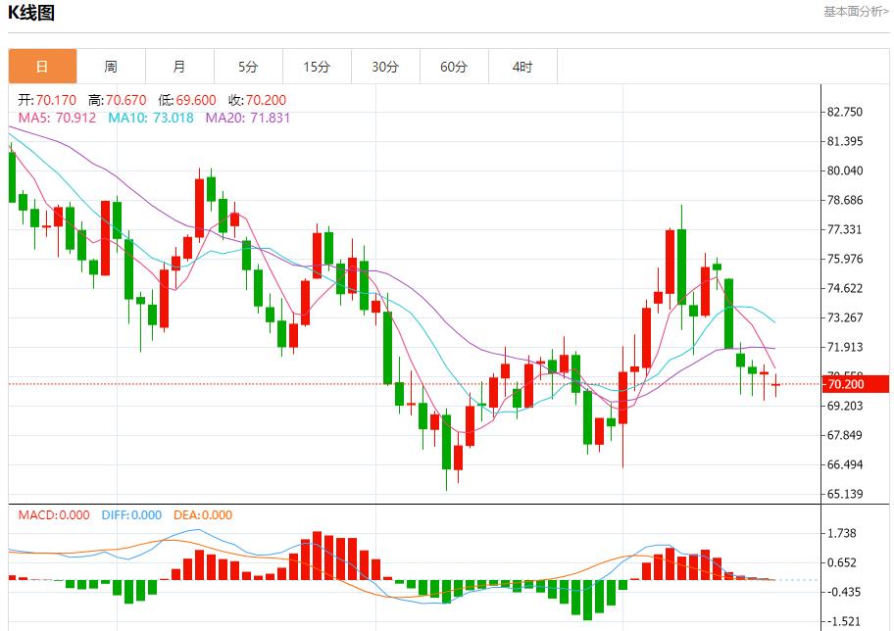Screen dimensions: 894x631
Task: Click the 82.750 price axis label
Action: [x=845, y=112]
